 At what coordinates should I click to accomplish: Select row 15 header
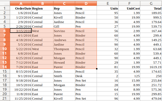(5, 71)
